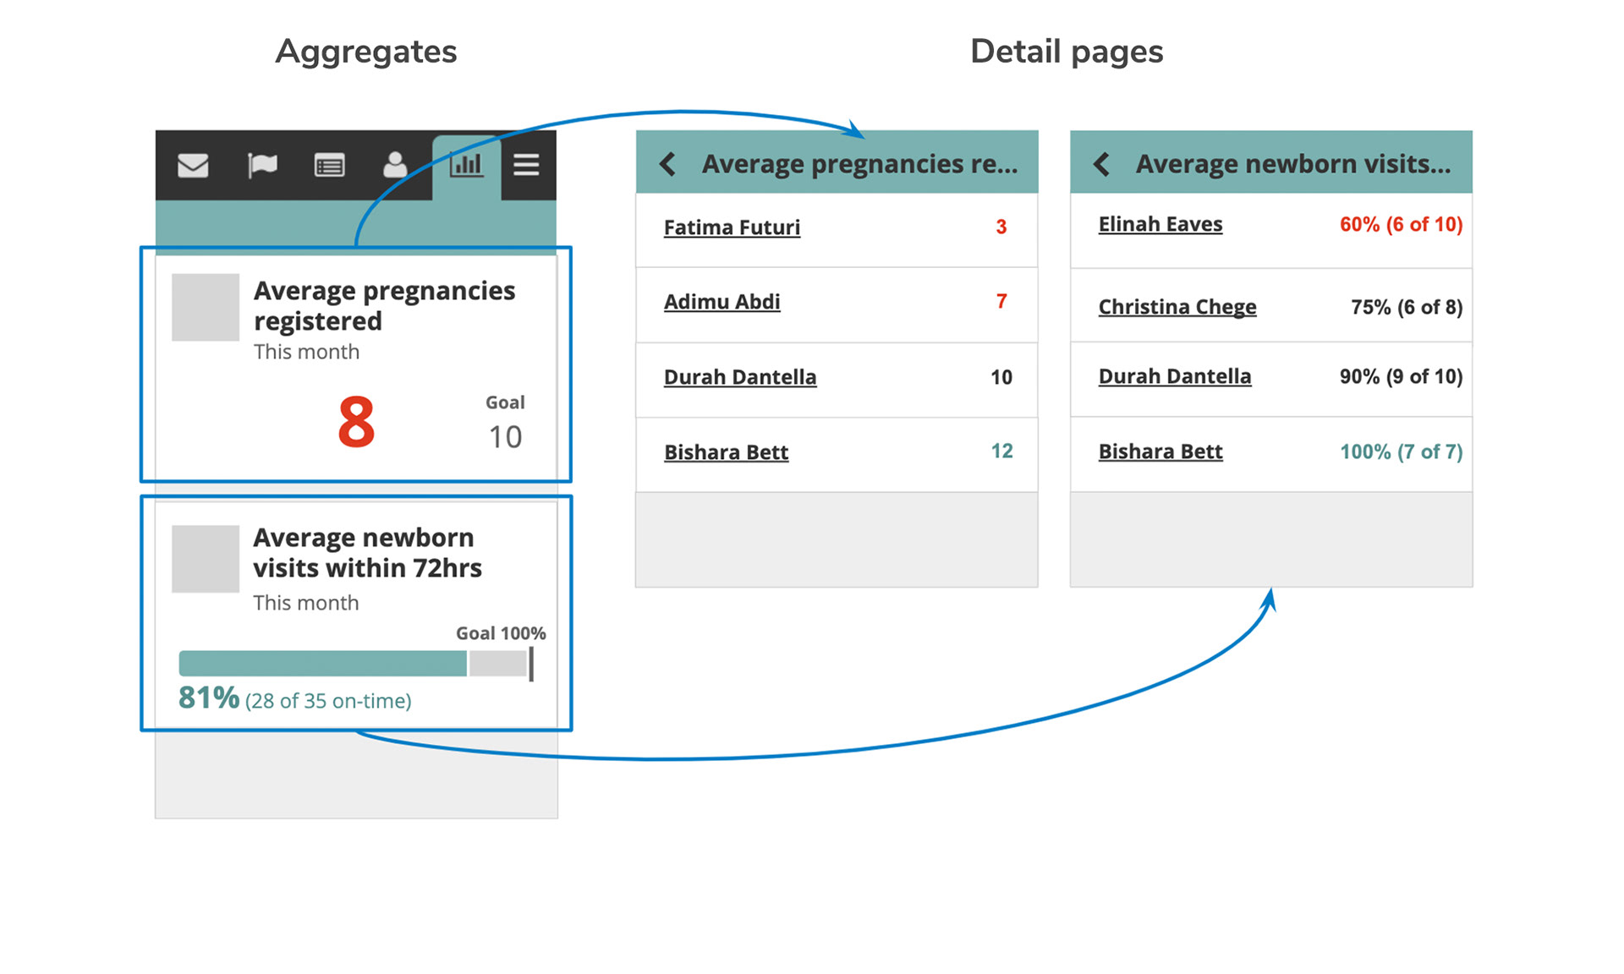Open Fatima Futuri's profile link
1624x974 pixels.
[x=732, y=227]
